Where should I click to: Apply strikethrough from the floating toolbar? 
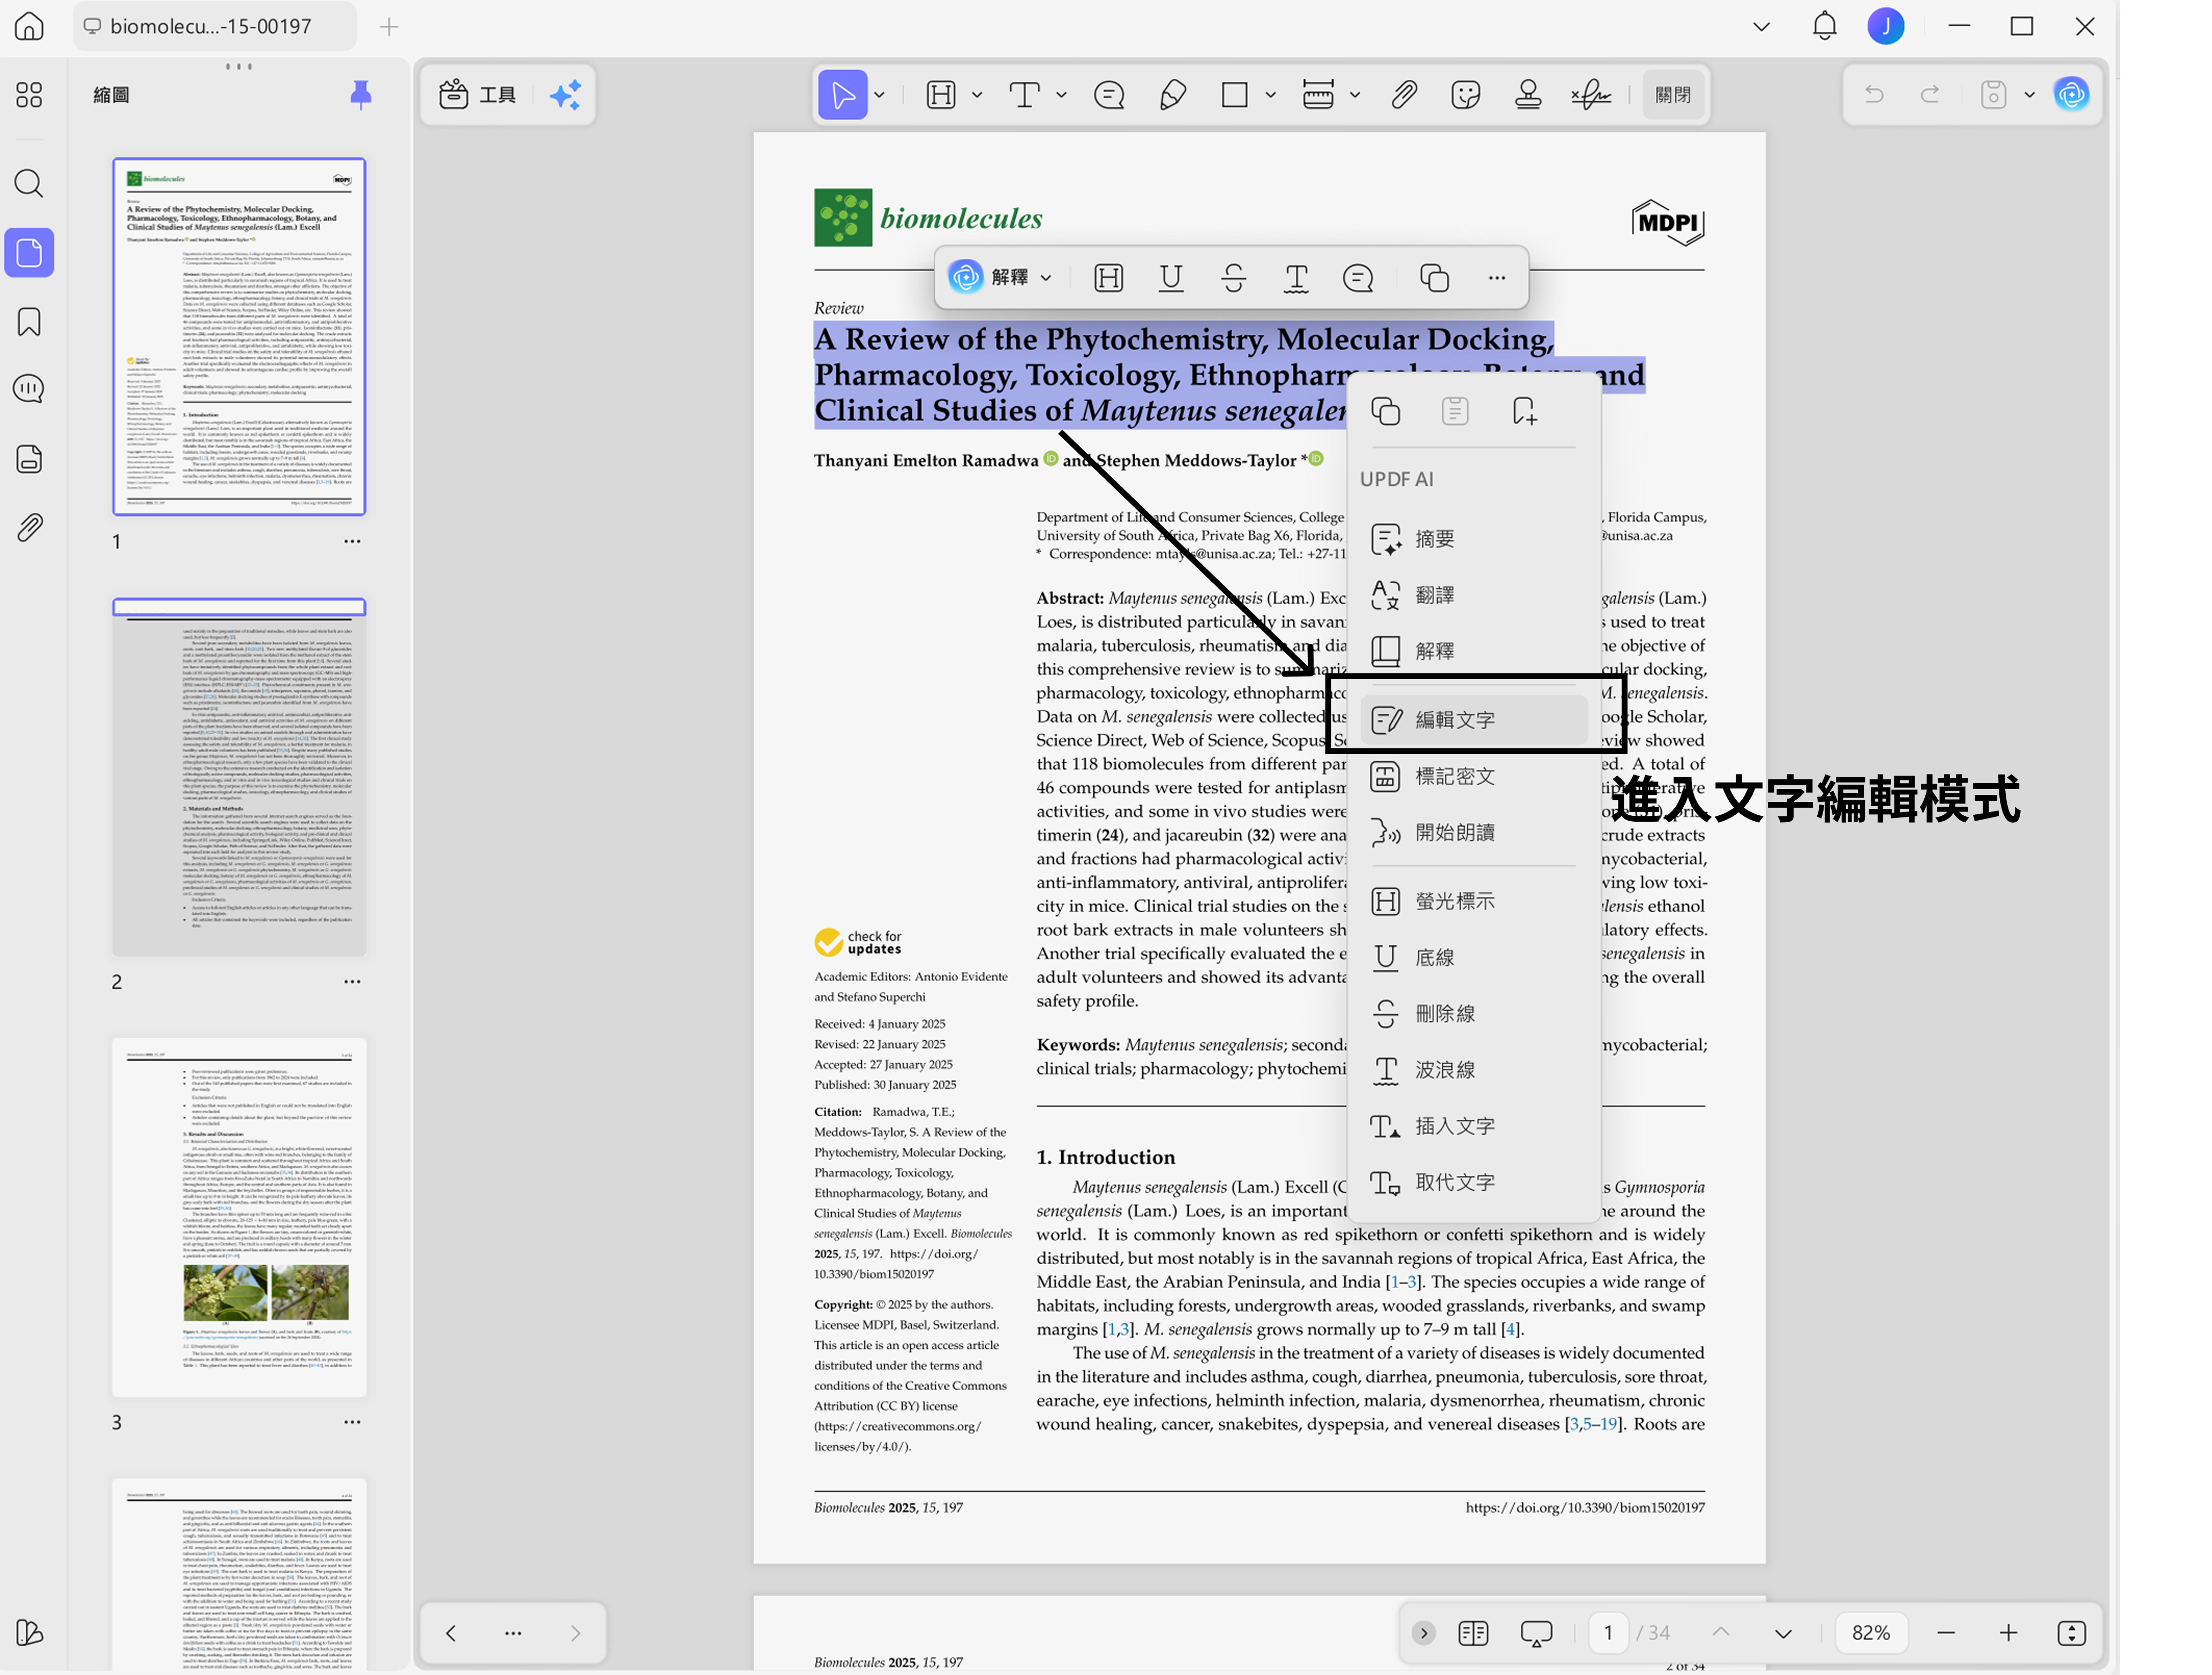[1234, 277]
